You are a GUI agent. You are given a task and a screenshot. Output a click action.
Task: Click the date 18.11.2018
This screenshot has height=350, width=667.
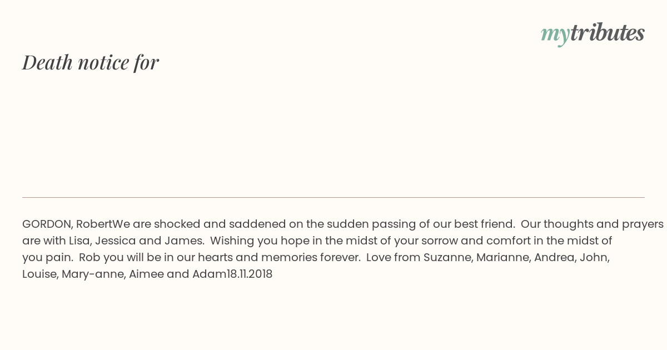(250, 274)
